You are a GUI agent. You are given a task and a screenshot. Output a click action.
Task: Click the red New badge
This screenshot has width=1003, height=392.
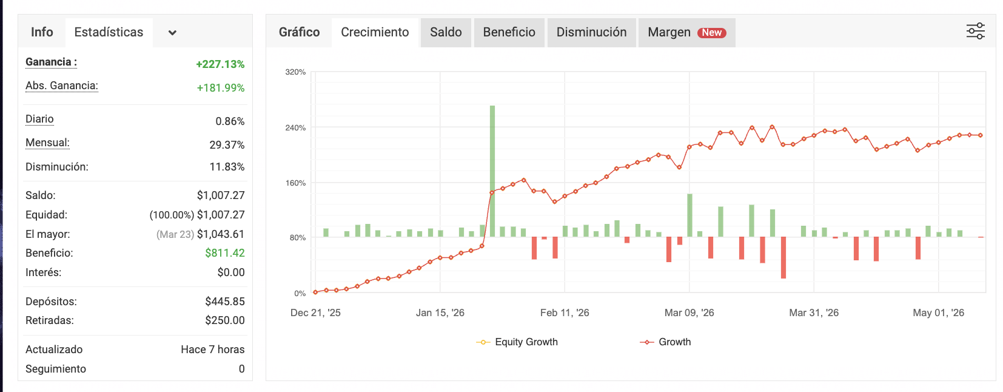(711, 33)
